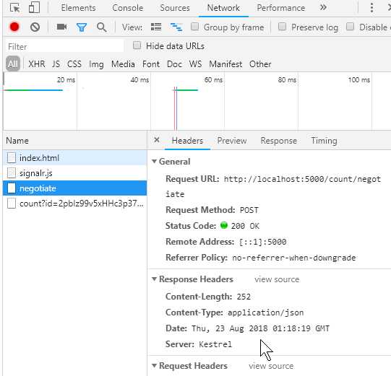Toggle the waterfall overview icon

click(x=176, y=27)
